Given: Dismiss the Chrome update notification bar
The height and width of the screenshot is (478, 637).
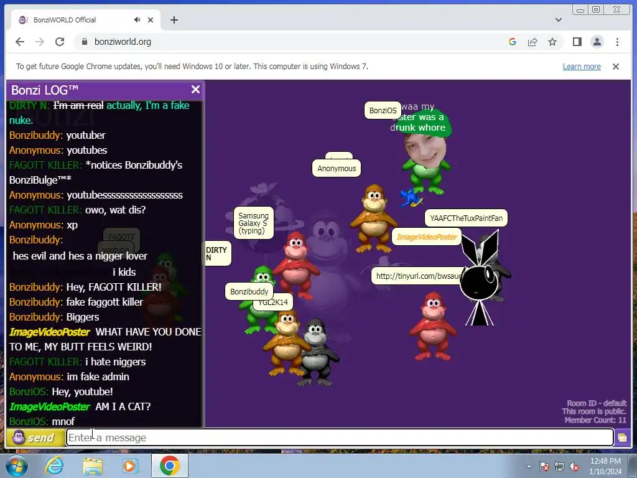Looking at the screenshot, I should (x=615, y=66).
